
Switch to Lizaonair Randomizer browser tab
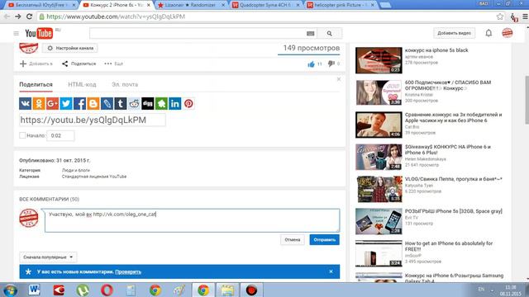[191, 5]
